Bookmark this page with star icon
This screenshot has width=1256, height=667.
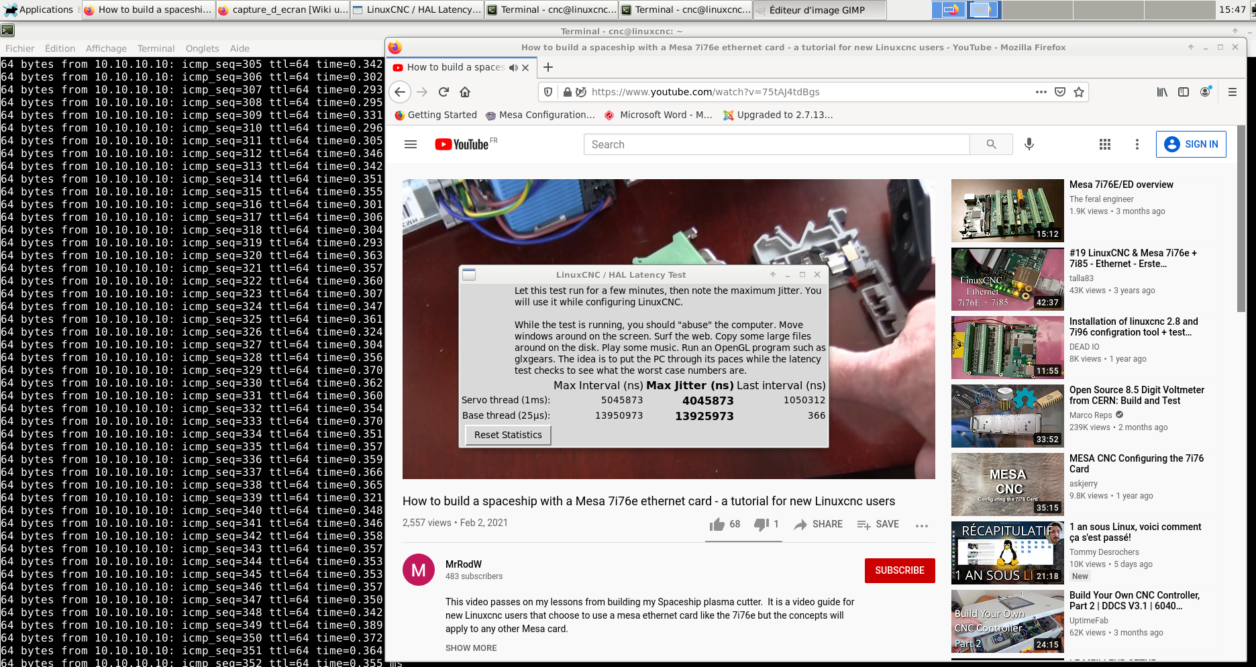(1079, 92)
